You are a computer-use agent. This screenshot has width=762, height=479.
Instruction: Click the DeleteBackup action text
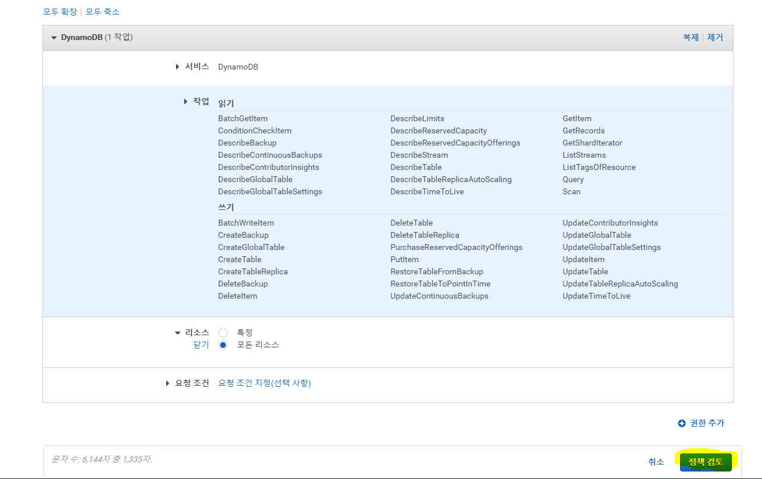[x=243, y=284]
